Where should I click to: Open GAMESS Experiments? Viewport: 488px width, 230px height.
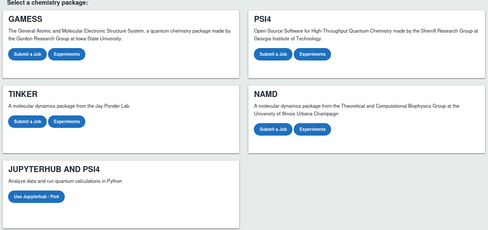click(x=67, y=54)
